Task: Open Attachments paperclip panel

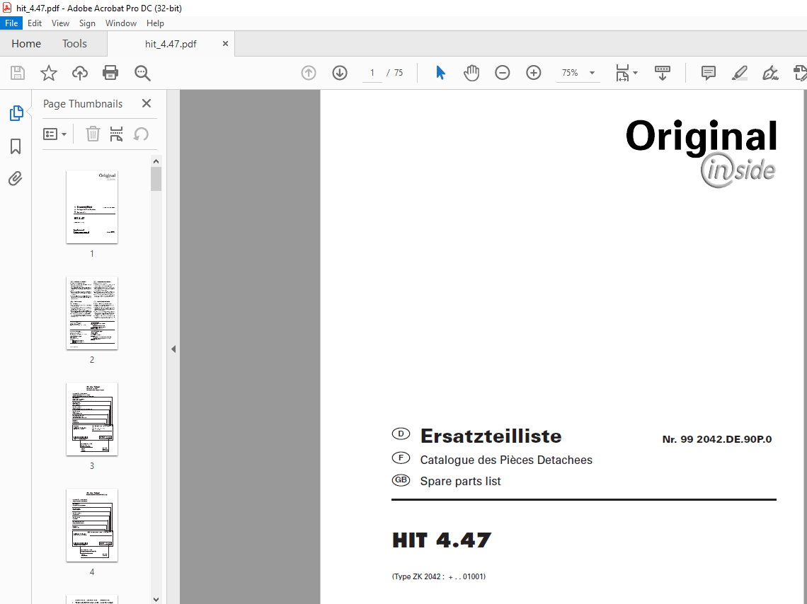Action: point(16,179)
